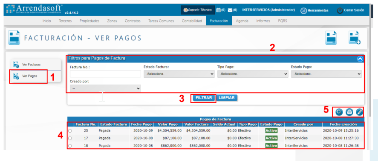
Task: Open the envelope messages icon
Action: (230, 10)
